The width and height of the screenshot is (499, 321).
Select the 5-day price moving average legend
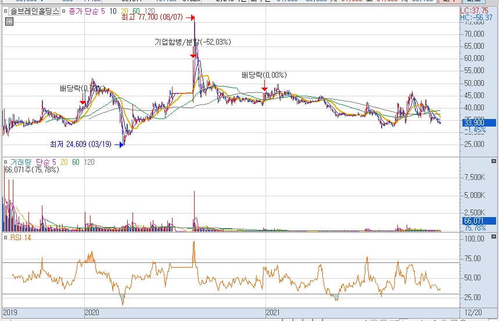click(103, 12)
